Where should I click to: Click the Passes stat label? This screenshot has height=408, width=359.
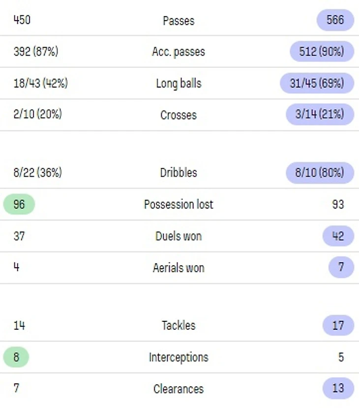click(179, 21)
